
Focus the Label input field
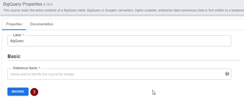point(119,41)
